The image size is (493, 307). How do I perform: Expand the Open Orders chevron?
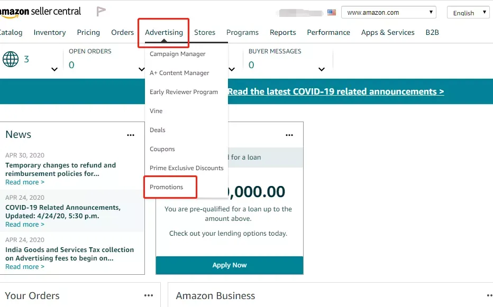tap(141, 69)
